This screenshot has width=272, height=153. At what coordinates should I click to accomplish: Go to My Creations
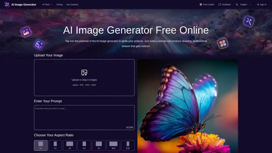pyautogui.click(x=72, y=5)
